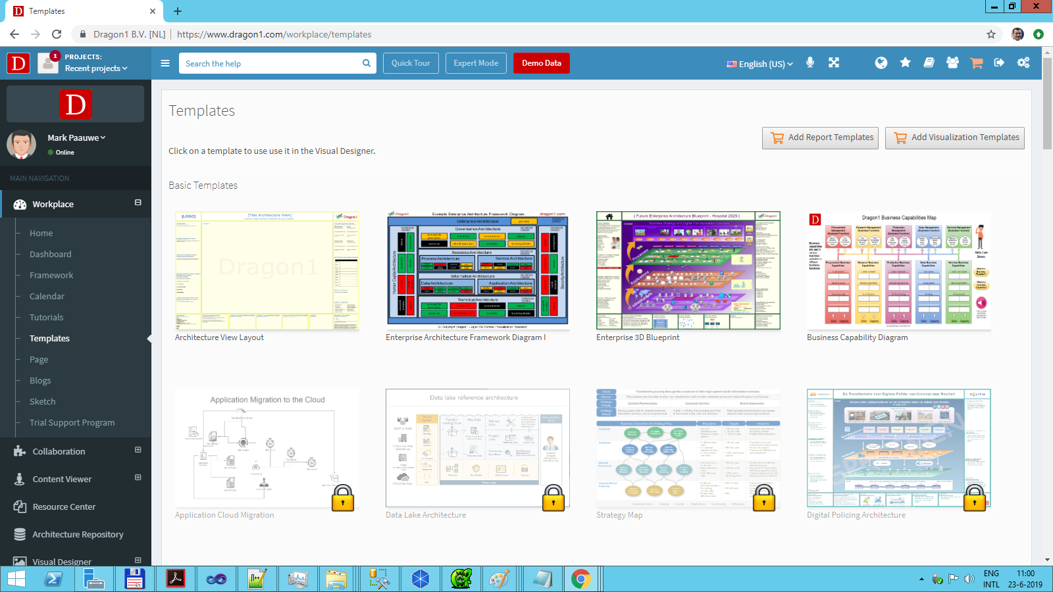Open the orange shopping cart icon
This screenshot has height=592, width=1053.
point(977,62)
